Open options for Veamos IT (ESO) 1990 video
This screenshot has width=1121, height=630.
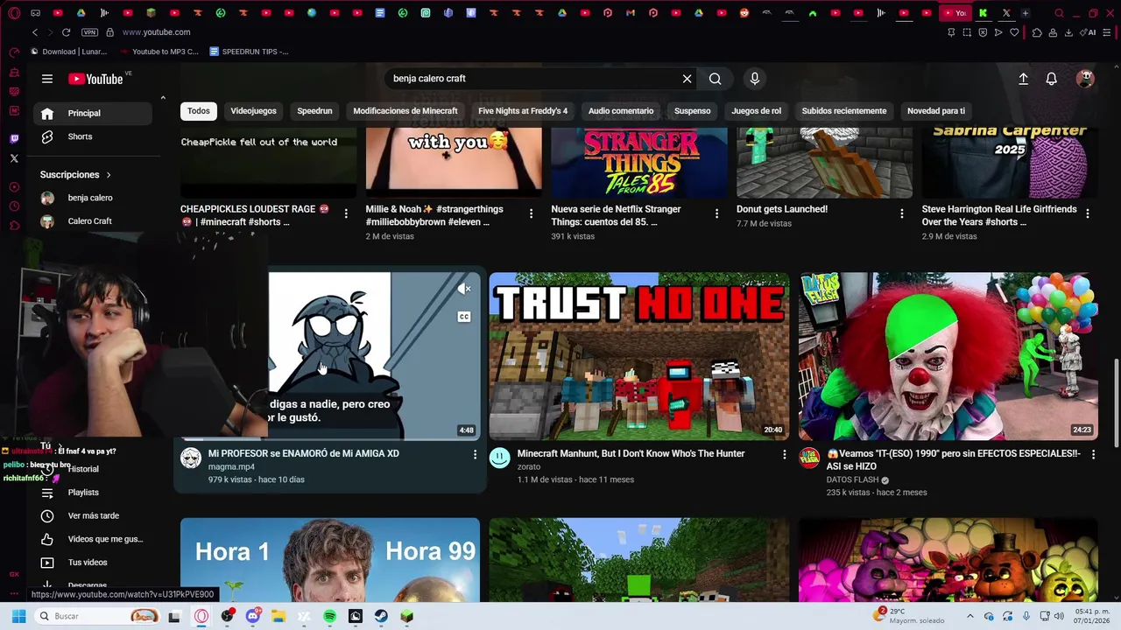(x=1092, y=454)
